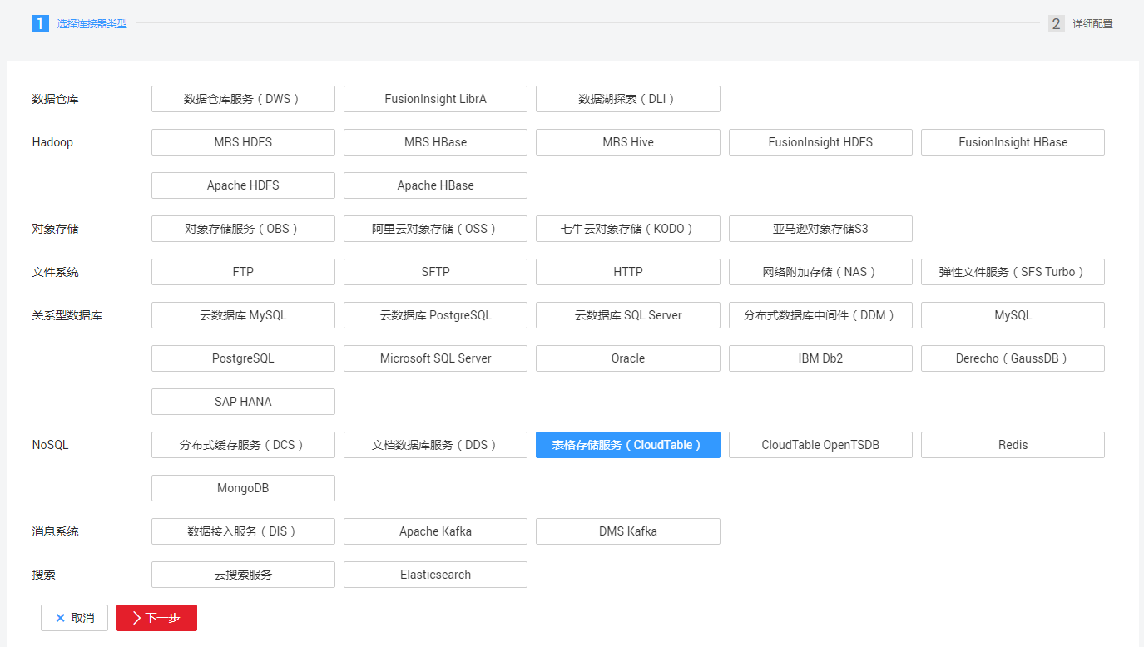
Task: Select the FTP connector
Action: 243,272
